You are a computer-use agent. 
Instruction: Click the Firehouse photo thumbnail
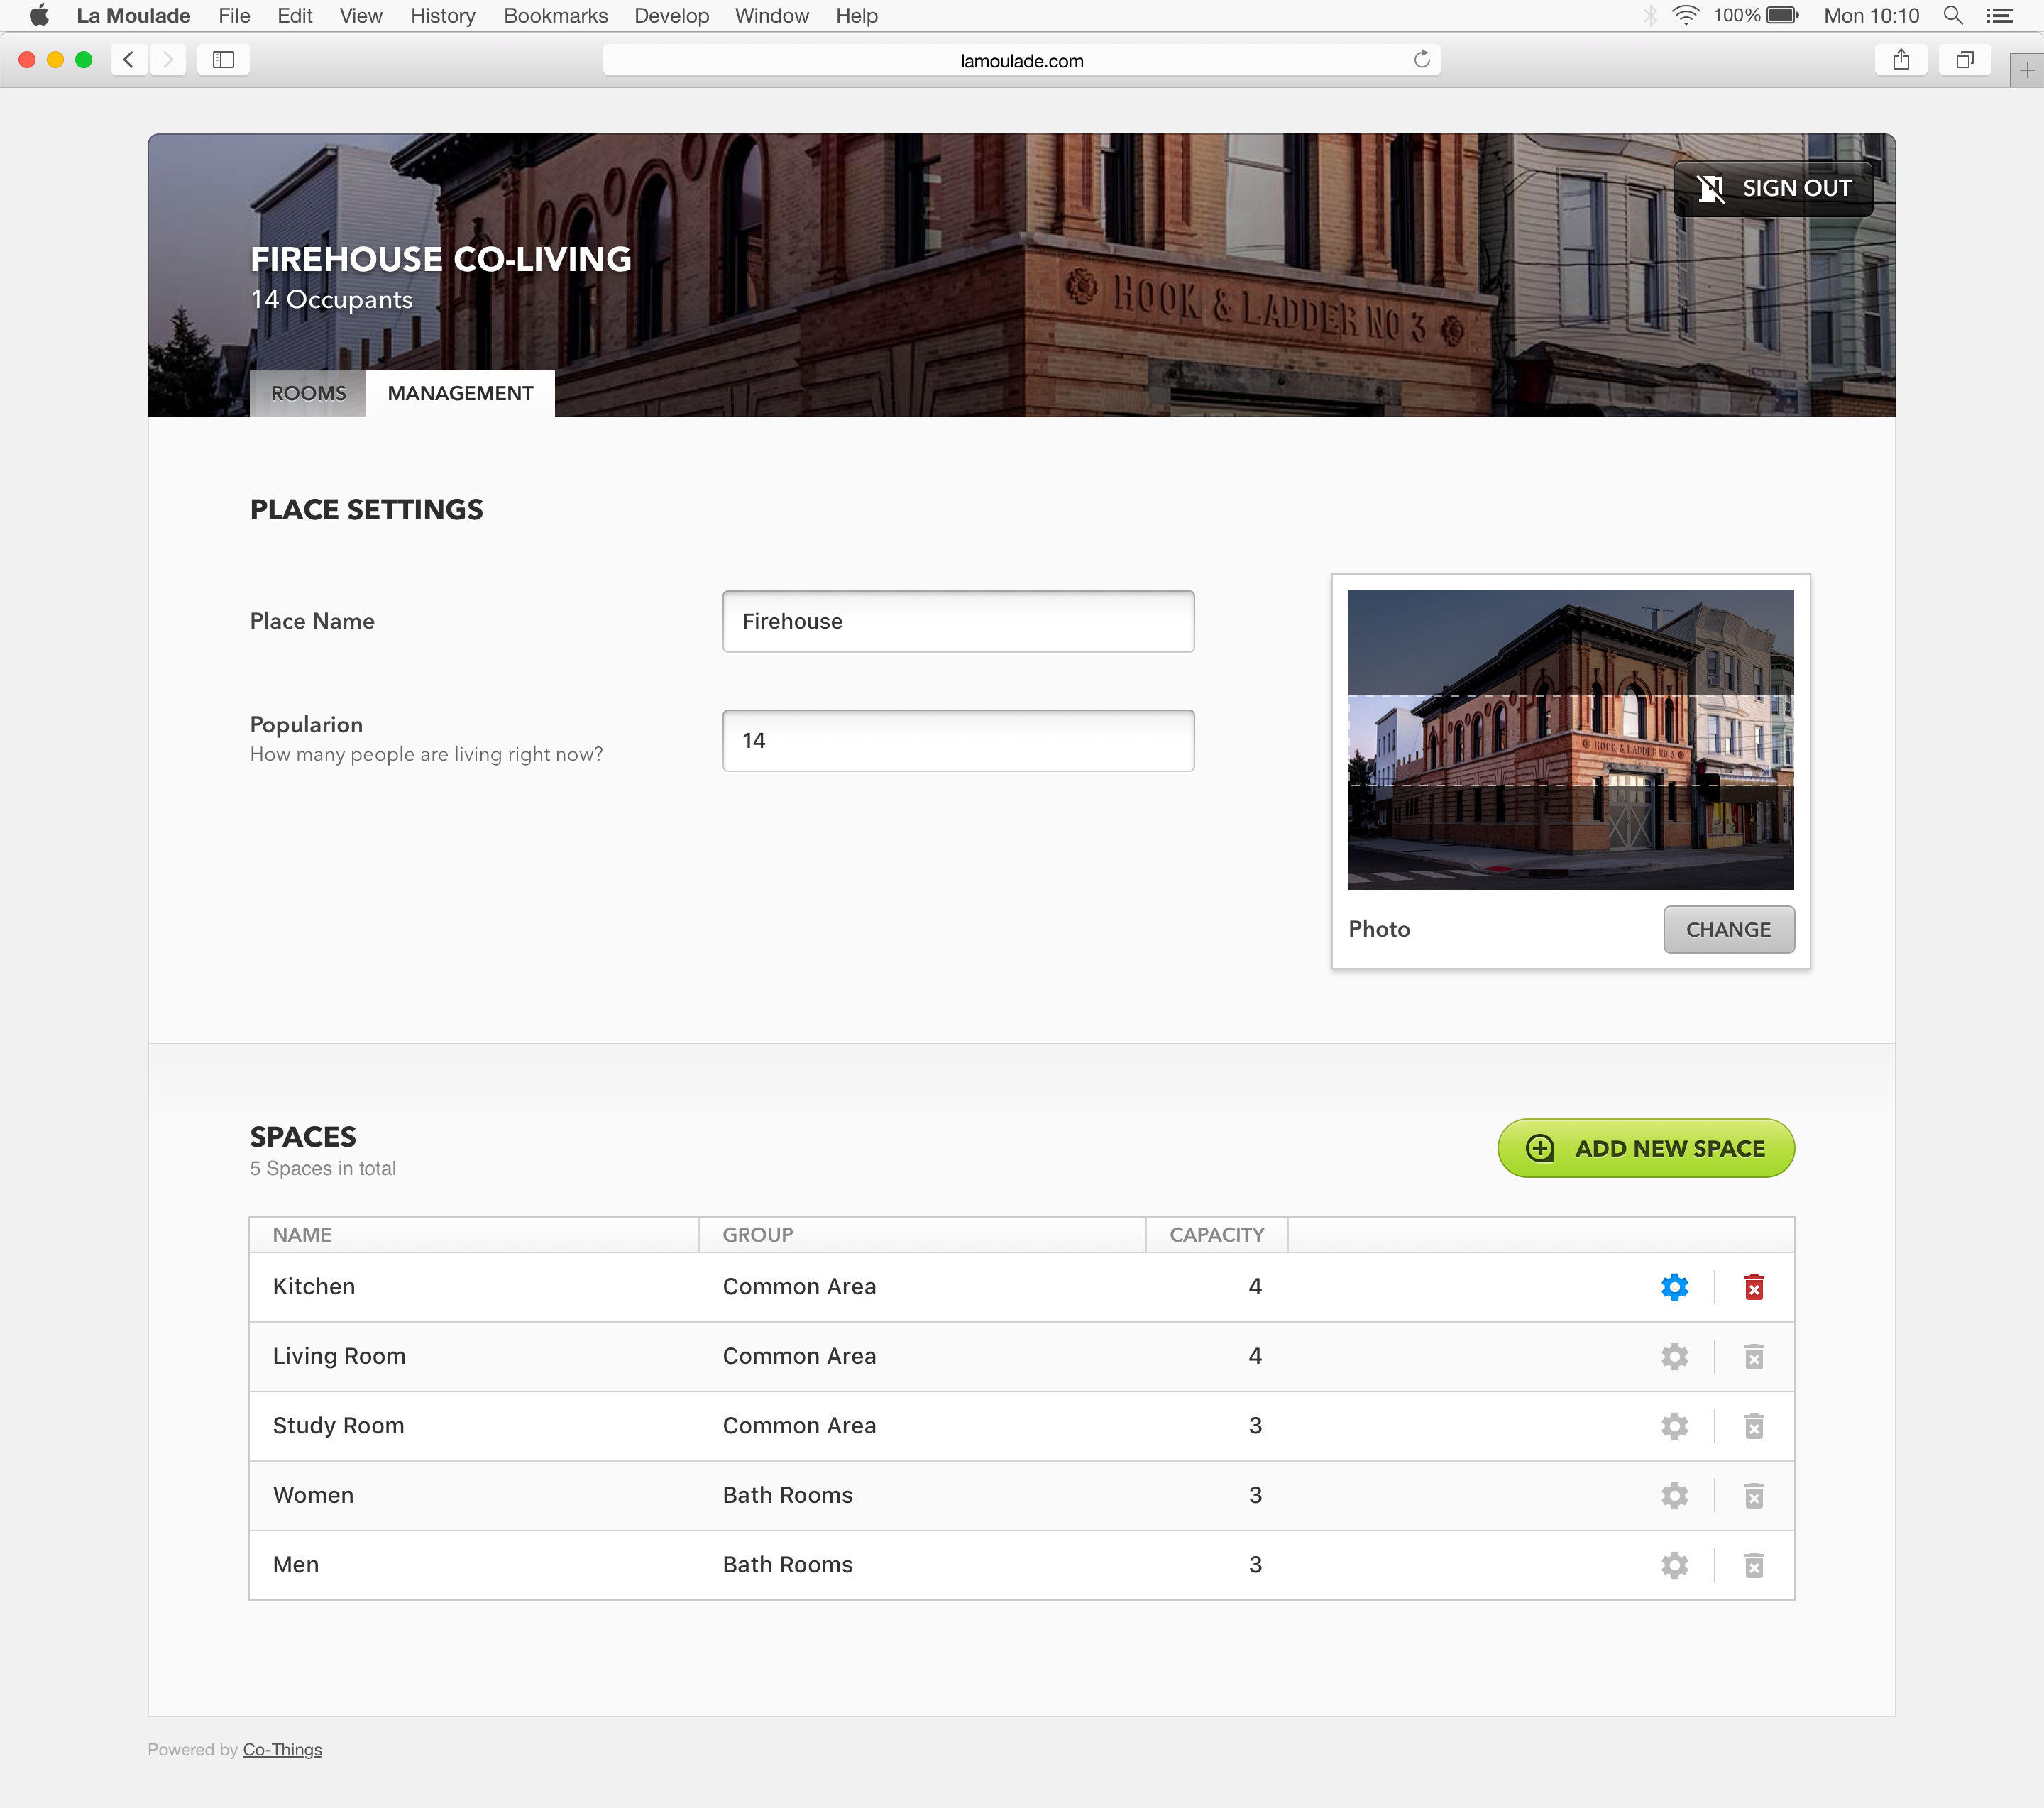coord(1569,739)
